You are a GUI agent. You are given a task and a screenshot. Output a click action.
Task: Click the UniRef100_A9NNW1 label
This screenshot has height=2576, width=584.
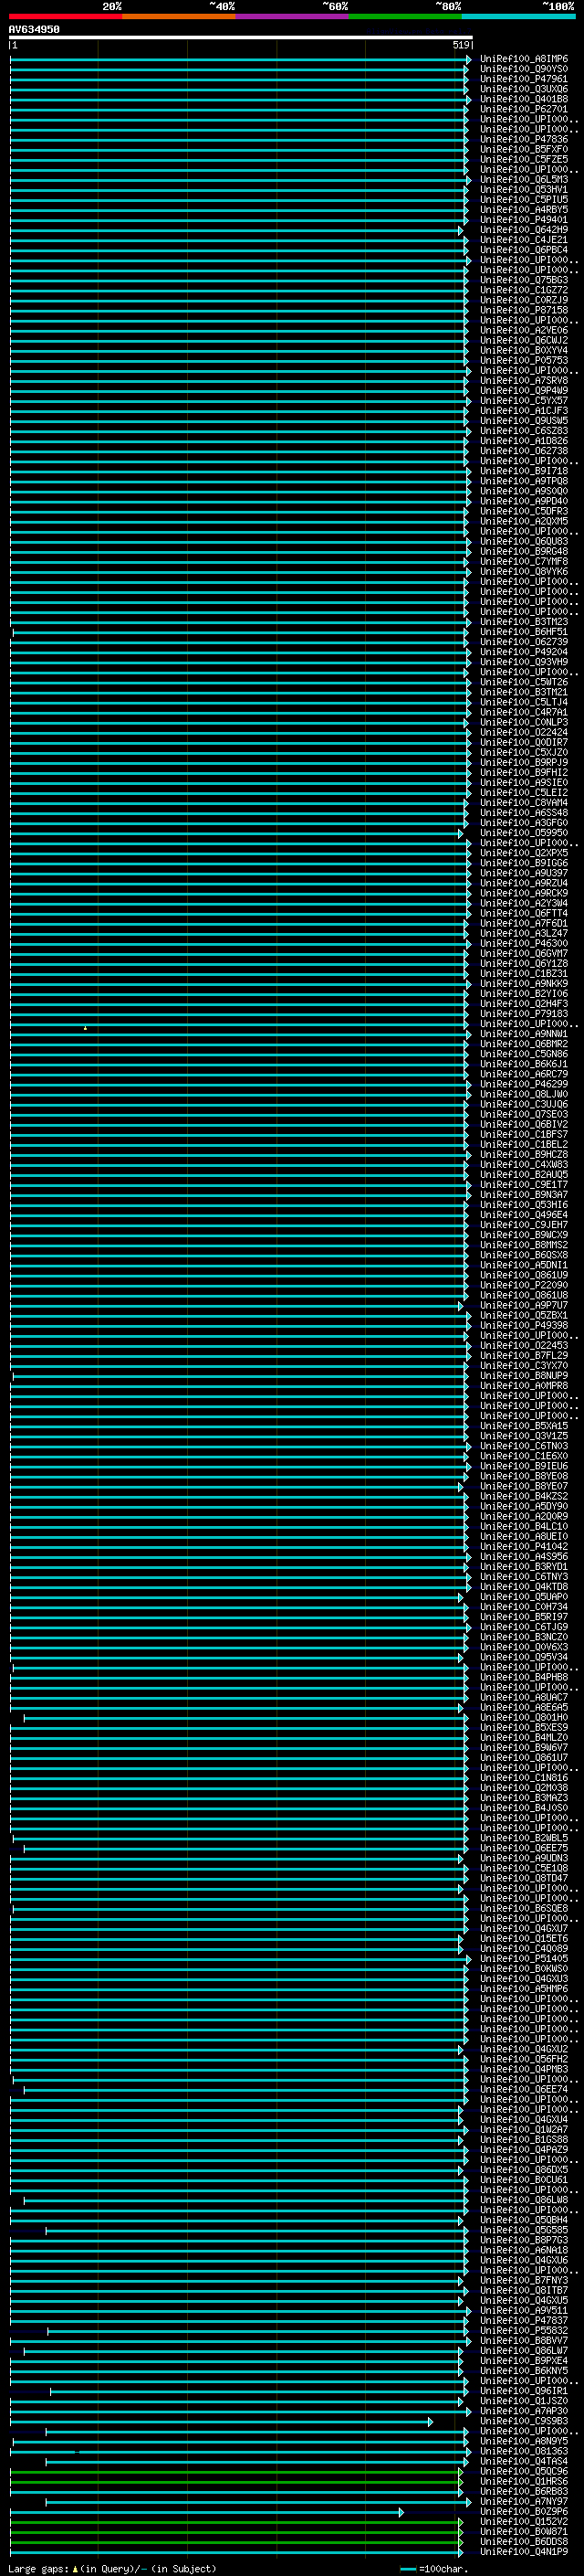[524, 1034]
